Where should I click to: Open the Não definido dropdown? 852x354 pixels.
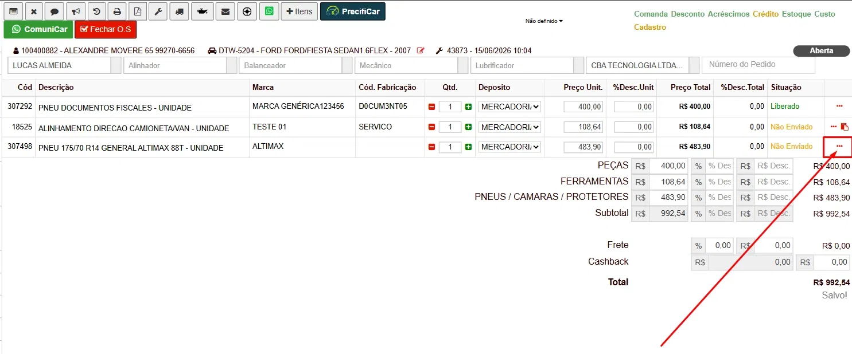[x=544, y=21]
